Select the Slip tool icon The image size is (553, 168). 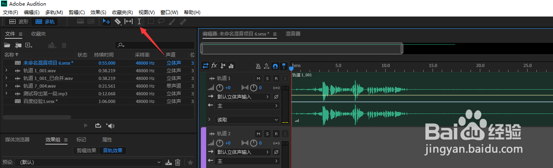[128, 21]
